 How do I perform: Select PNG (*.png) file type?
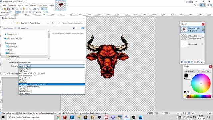[52, 71]
